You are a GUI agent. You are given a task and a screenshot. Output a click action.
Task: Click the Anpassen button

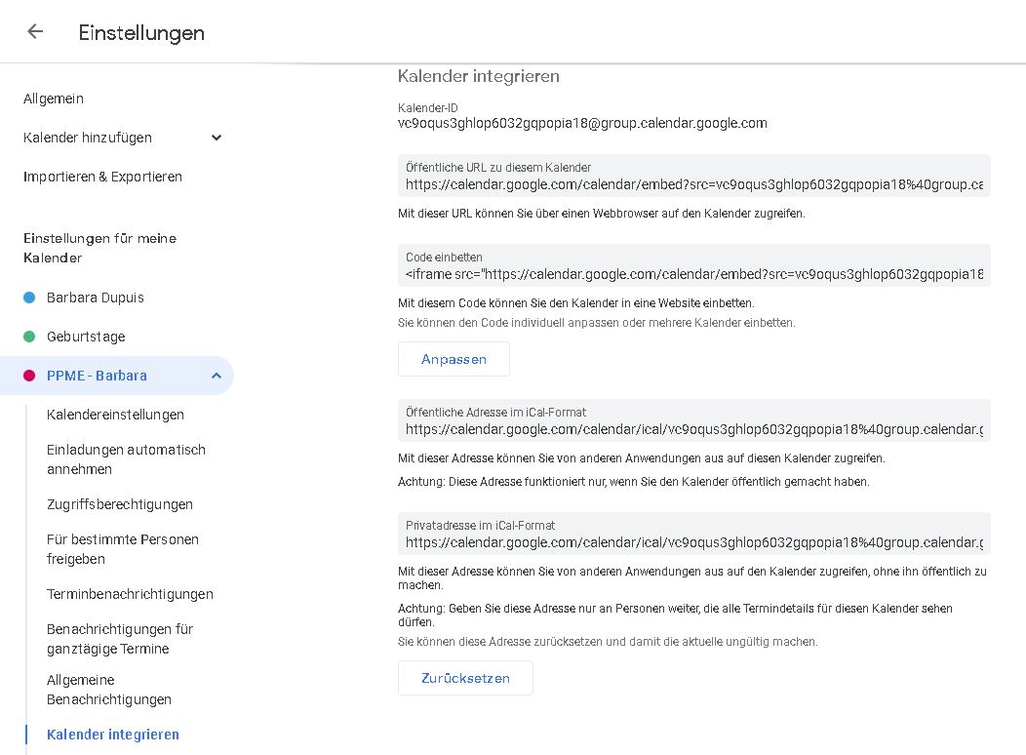[454, 359]
